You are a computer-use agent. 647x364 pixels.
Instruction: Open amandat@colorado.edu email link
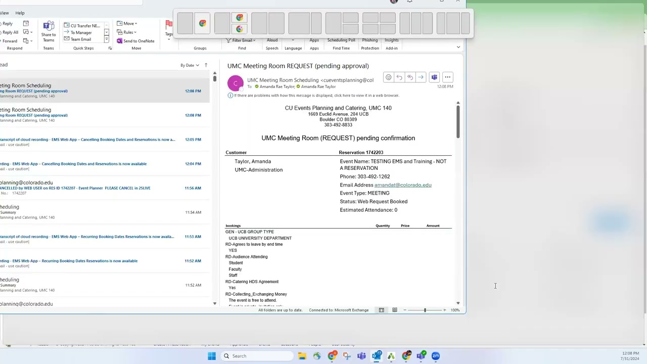tap(403, 185)
